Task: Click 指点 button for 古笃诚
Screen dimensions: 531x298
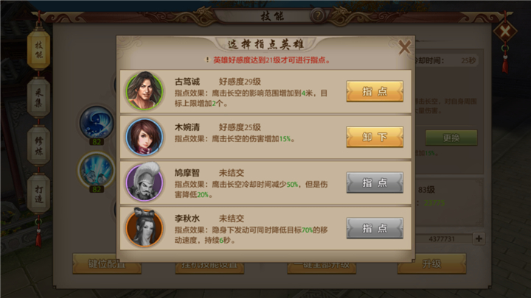Action: pyautogui.click(x=375, y=91)
